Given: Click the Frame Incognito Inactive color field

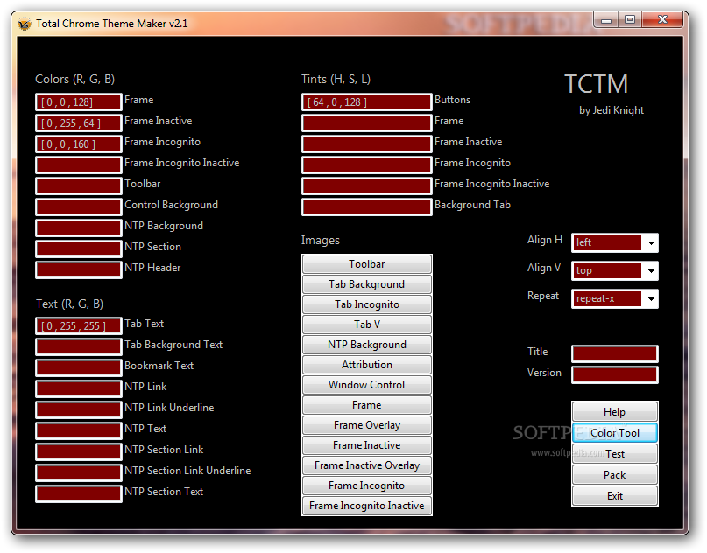Looking at the screenshot, I should pyautogui.click(x=79, y=164).
